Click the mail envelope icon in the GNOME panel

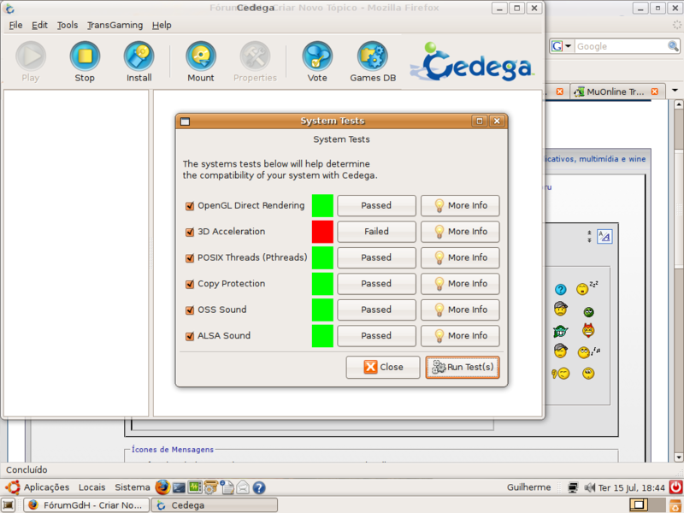243,487
